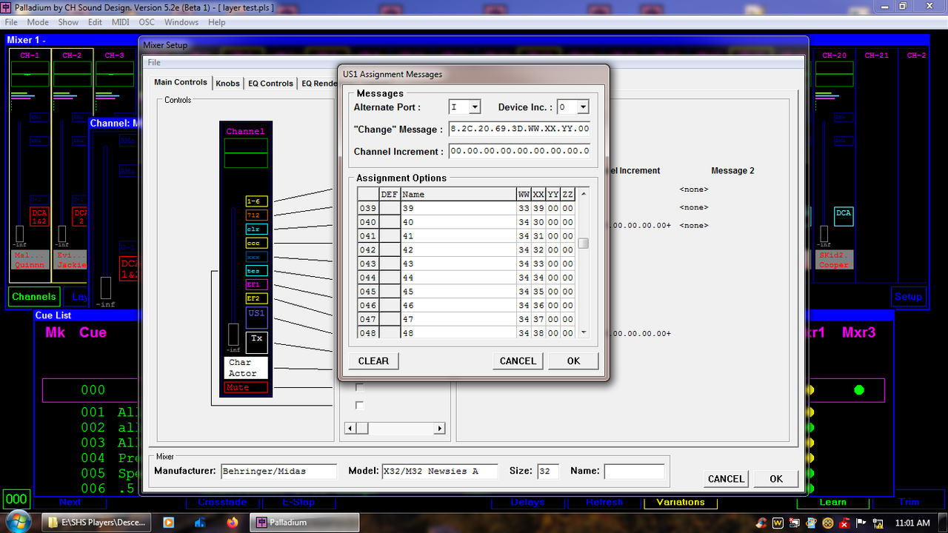Click the channel fader handle in strip preview
This screenshot has width=948, height=533.
[233, 333]
